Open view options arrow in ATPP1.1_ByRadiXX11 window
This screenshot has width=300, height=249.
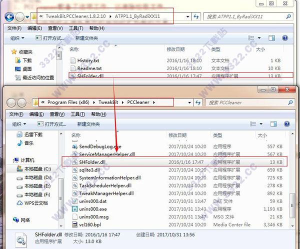[x=259, y=38]
